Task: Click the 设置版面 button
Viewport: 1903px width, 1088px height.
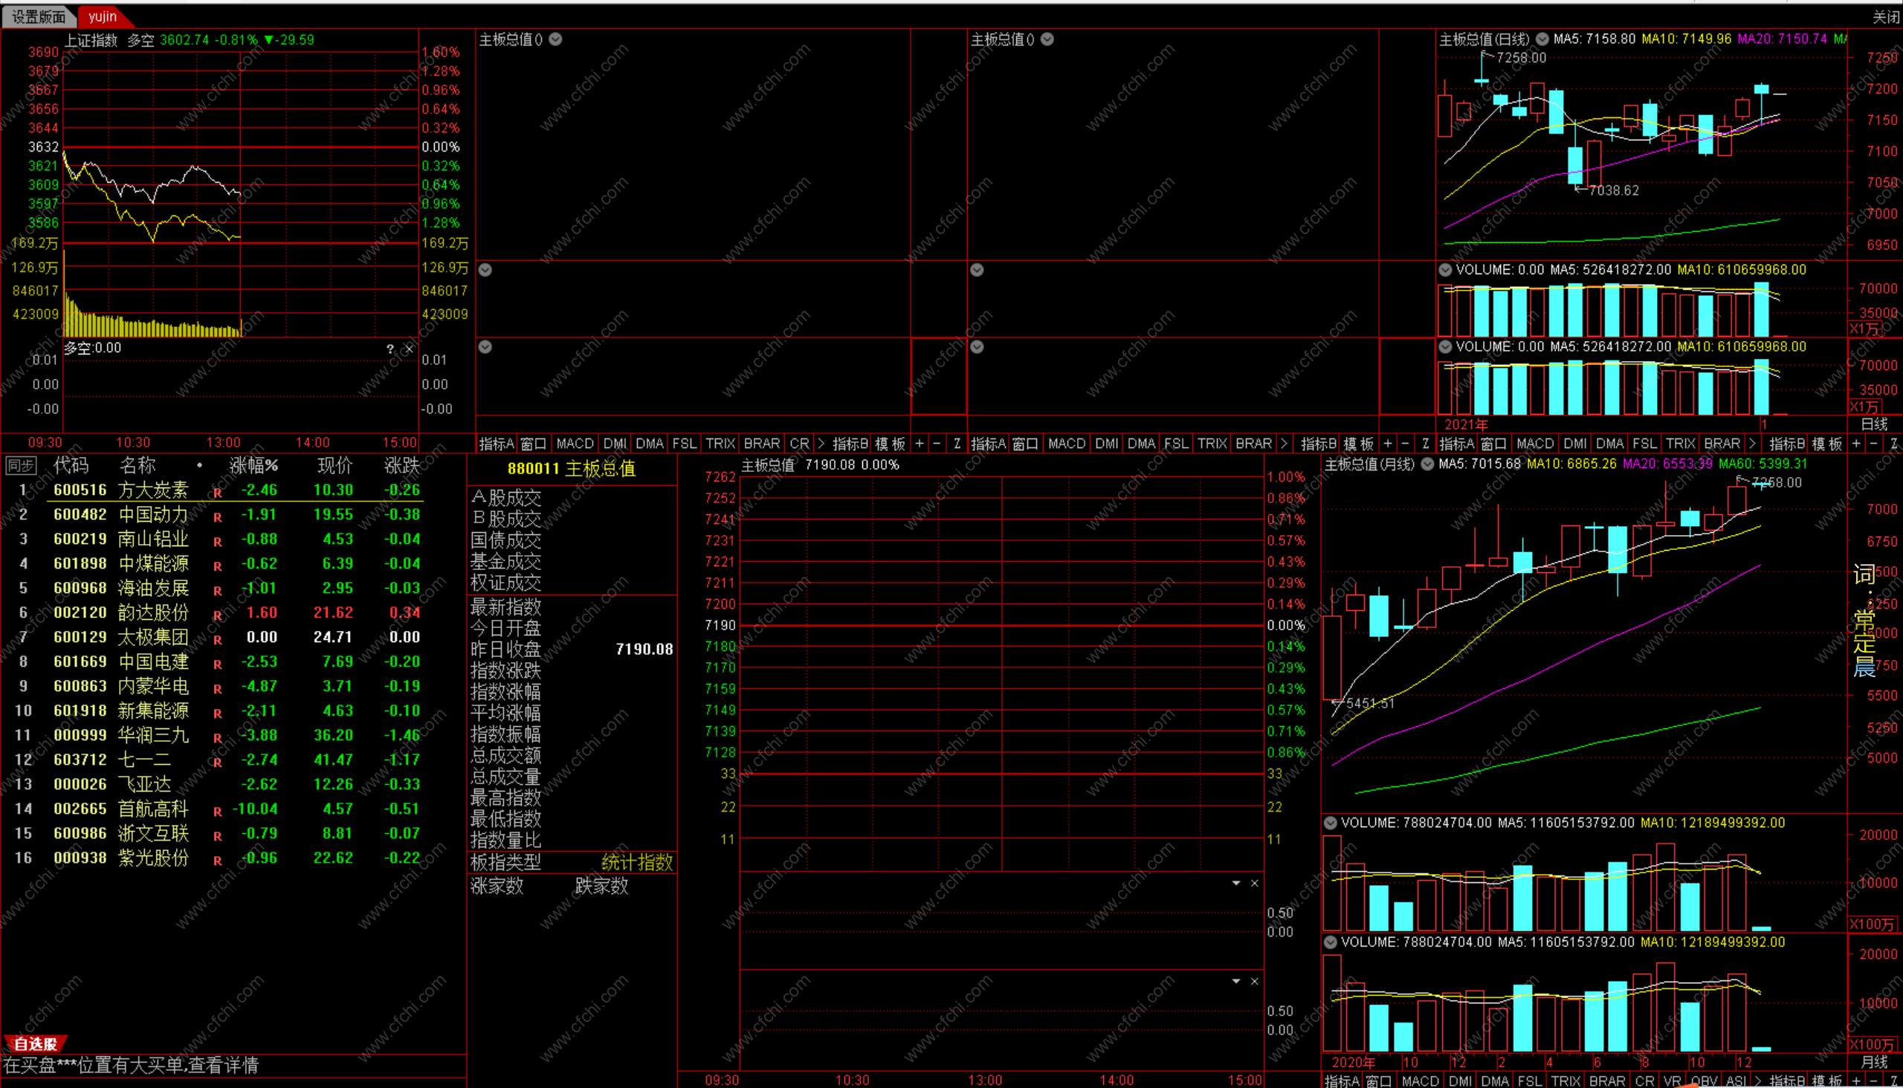Action: (39, 16)
